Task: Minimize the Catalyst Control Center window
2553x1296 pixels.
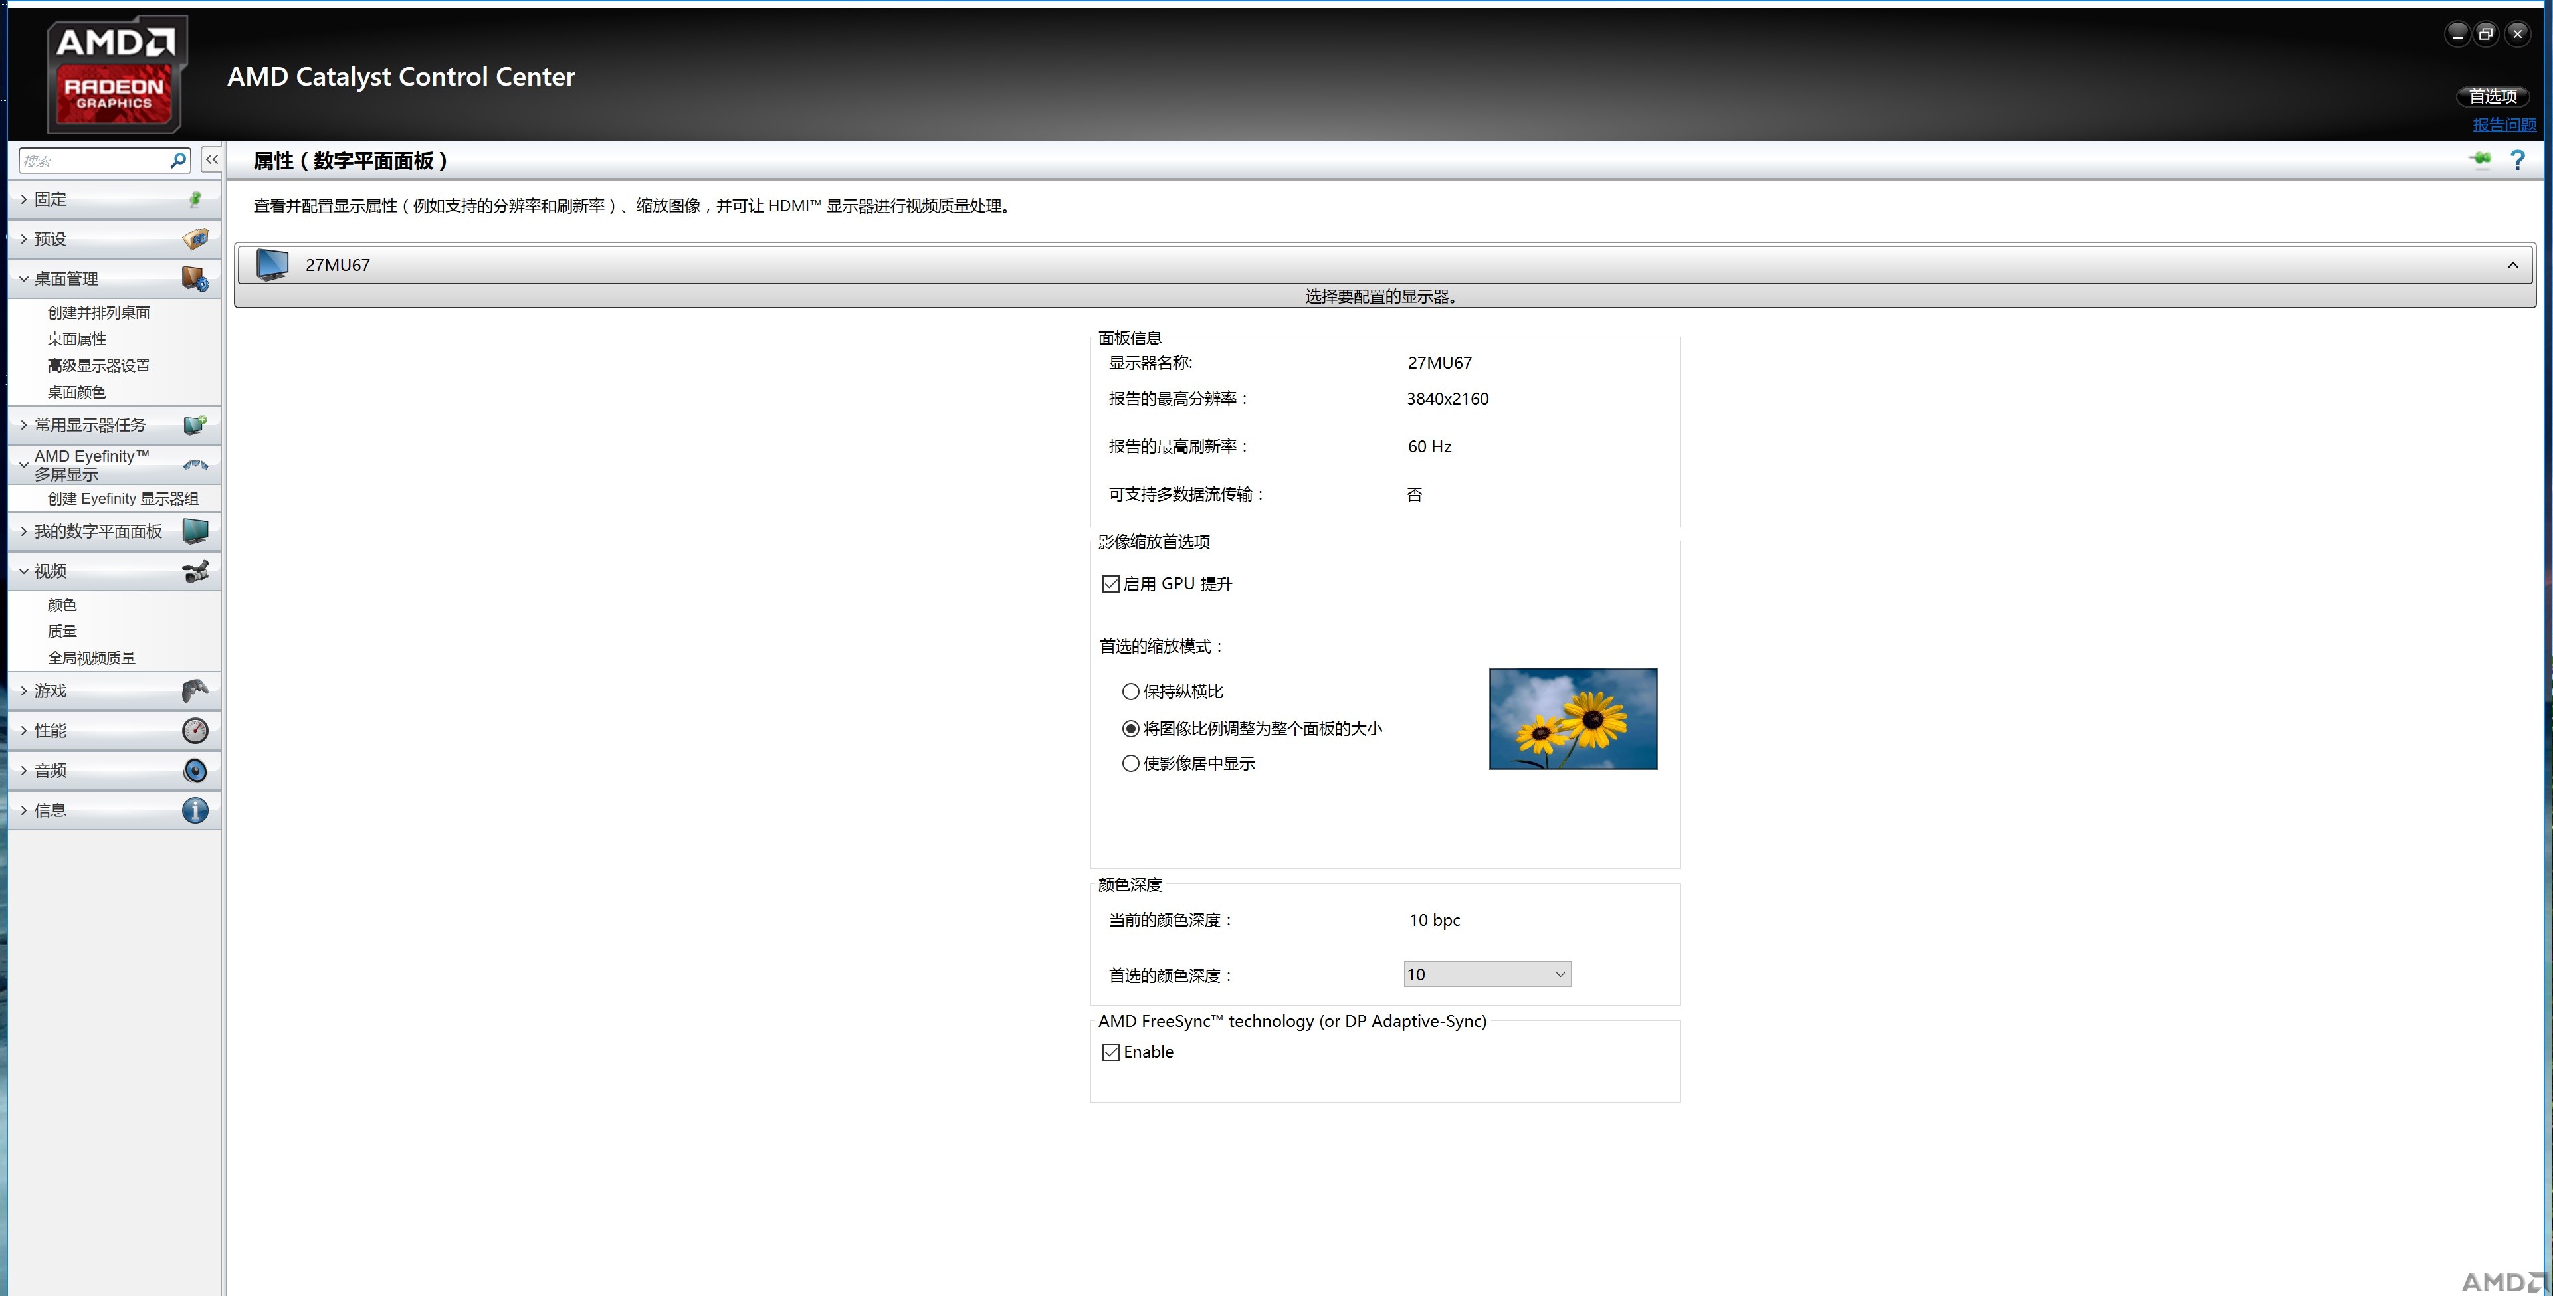Action: 2457,34
